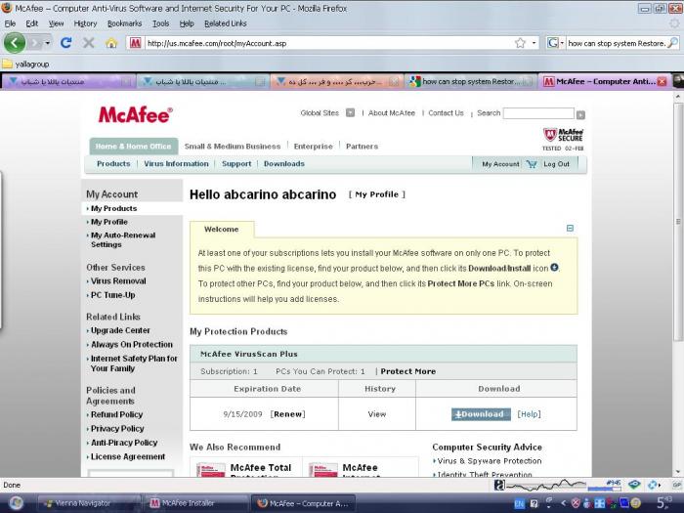Click the McAfee Secure badge
This screenshot has height=513, width=684.
point(564,137)
